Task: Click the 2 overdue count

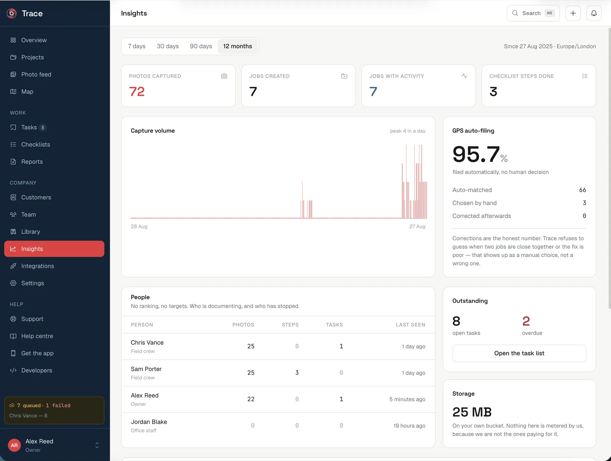Action: click(526, 321)
